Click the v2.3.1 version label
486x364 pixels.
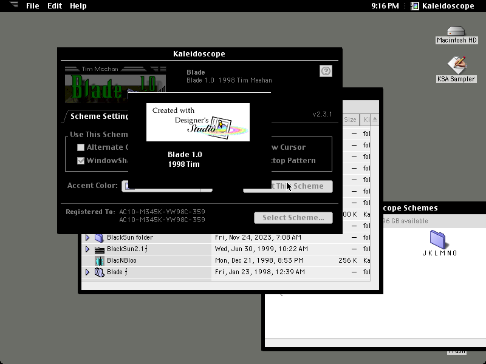pos(322,114)
